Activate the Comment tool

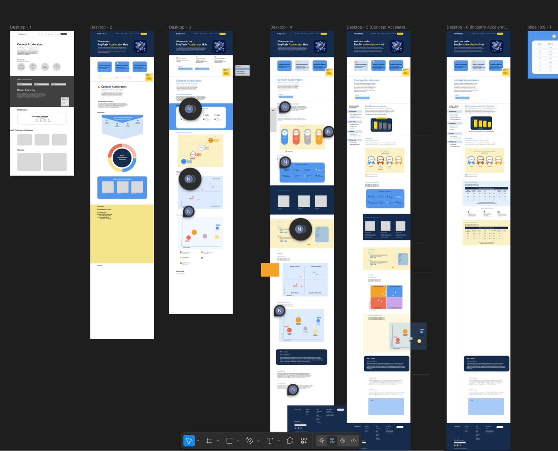(x=290, y=441)
